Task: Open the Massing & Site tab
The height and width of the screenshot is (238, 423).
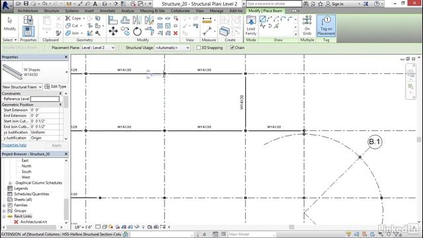Action: [152, 11]
